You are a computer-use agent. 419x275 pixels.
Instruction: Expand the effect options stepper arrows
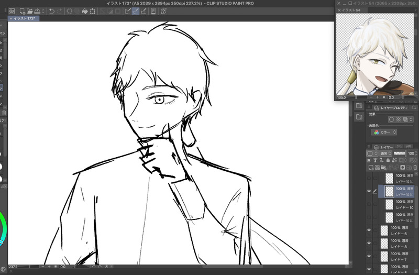[411, 119]
